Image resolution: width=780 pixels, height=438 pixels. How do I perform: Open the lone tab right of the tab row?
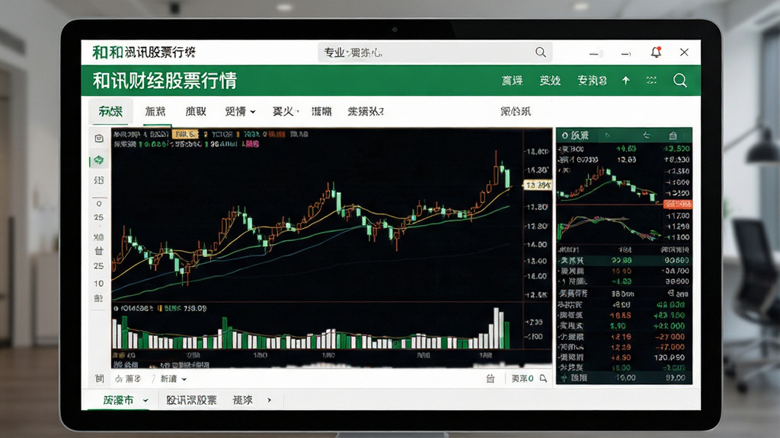[516, 111]
